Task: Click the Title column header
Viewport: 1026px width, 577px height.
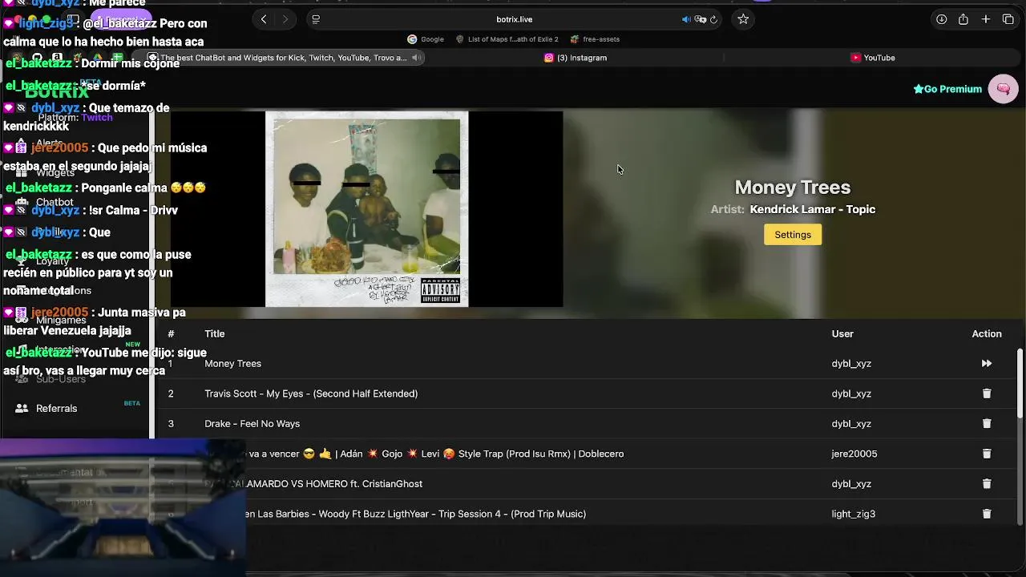Action: click(215, 334)
